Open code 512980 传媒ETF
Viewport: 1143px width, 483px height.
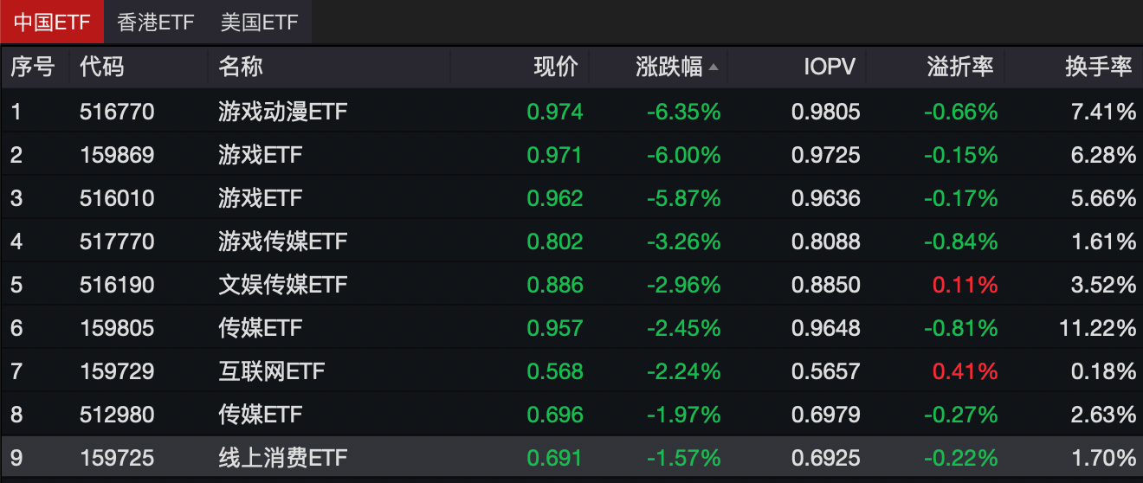(x=571, y=415)
